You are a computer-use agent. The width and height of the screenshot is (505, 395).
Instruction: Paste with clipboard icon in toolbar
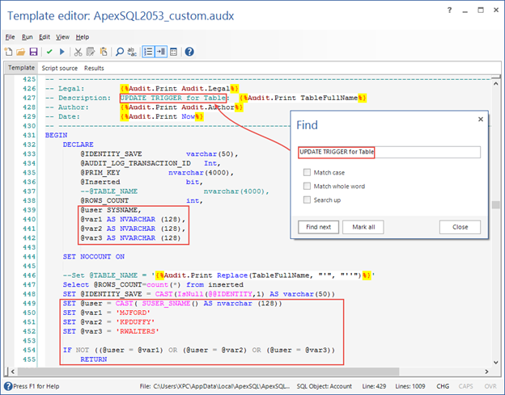click(x=104, y=52)
